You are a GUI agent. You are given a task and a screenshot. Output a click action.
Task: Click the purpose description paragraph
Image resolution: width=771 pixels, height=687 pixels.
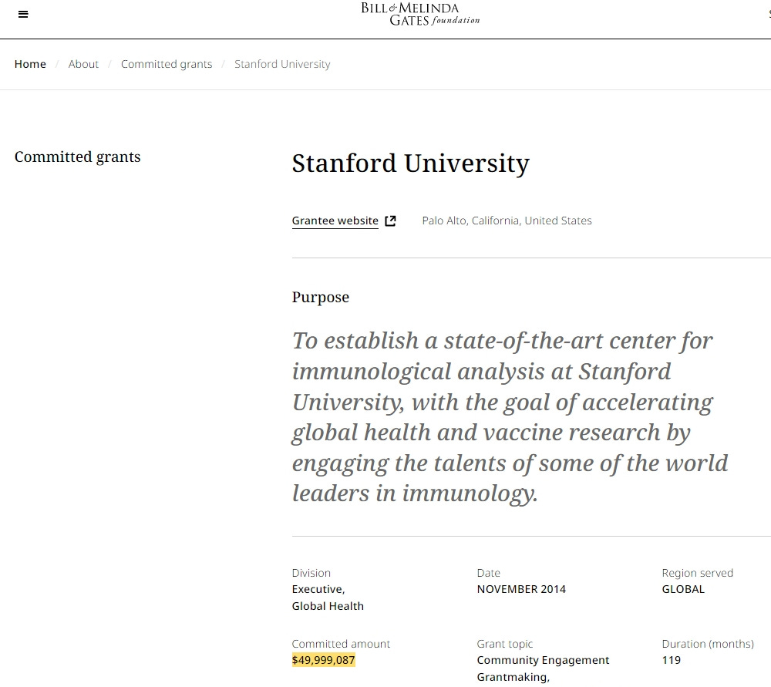[x=510, y=416]
